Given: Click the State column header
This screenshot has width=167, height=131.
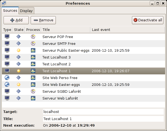Looking at the screenshot, I should tap(19, 30).
